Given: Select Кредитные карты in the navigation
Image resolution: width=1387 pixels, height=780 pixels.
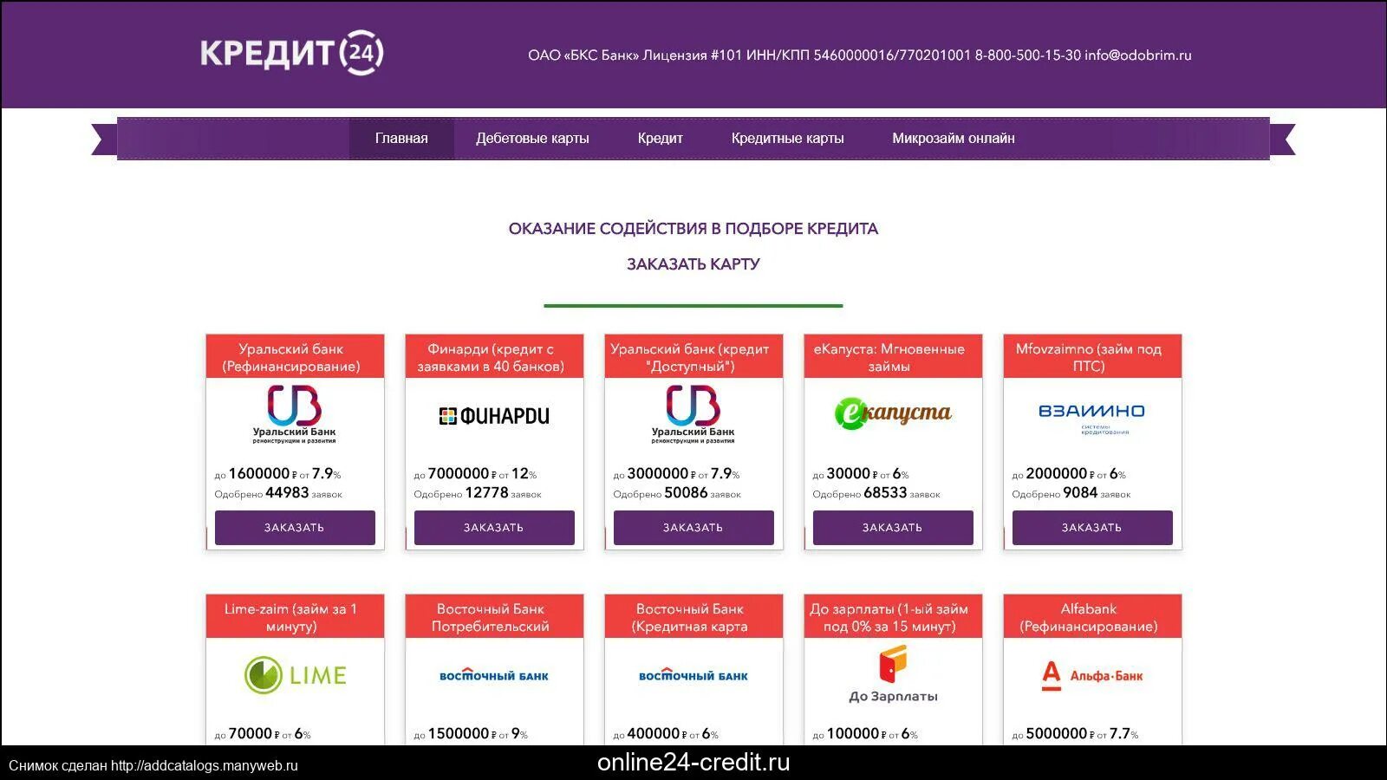Looking at the screenshot, I should [x=787, y=139].
